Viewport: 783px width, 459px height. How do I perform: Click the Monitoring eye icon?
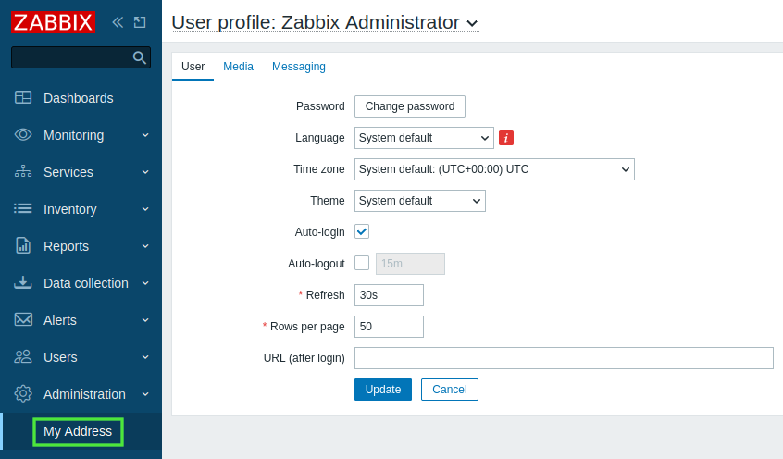pyautogui.click(x=23, y=134)
